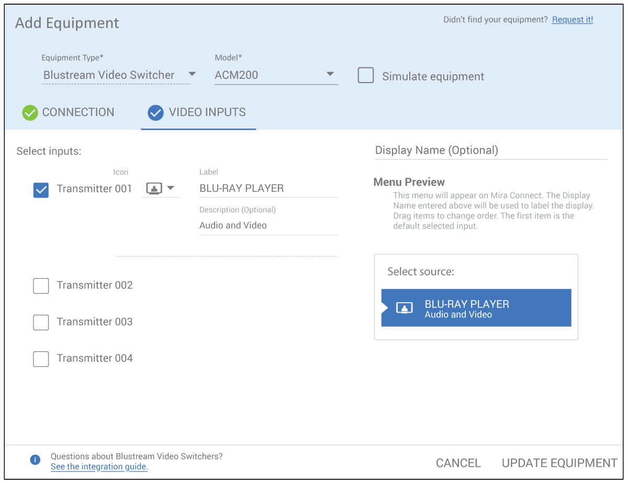
Task: Click the display icon for Transmitter 001
Action: (x=154, y=189)
